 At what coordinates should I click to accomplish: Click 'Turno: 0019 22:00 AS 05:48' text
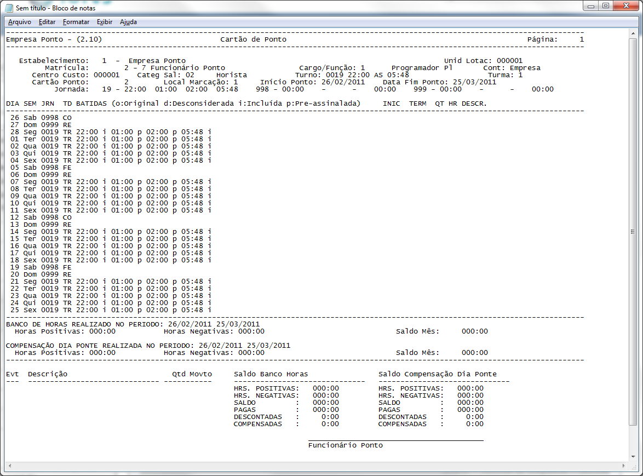(352, 75)
